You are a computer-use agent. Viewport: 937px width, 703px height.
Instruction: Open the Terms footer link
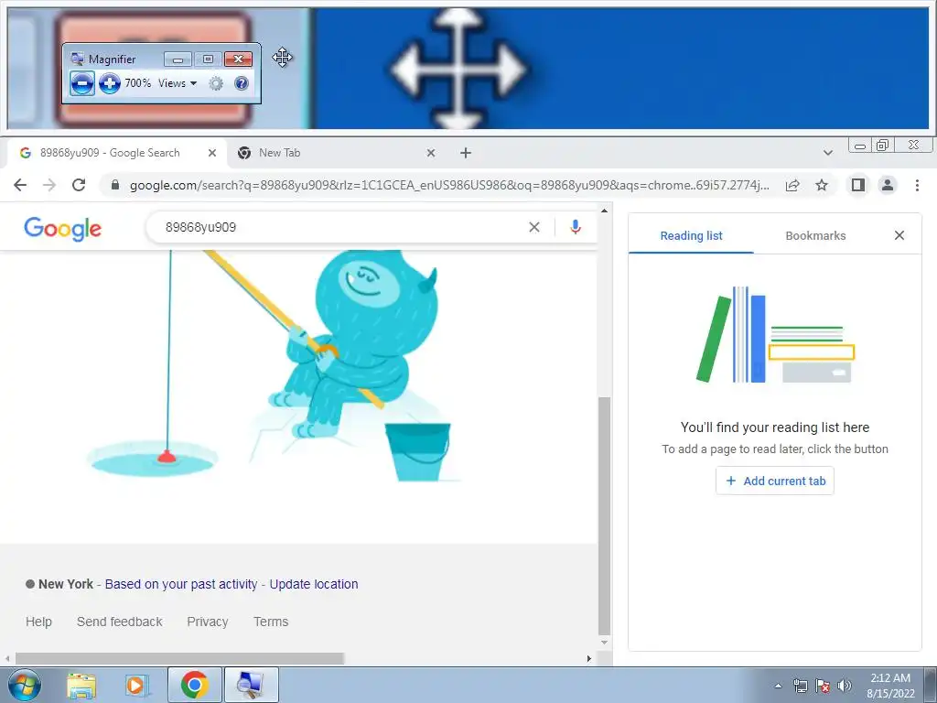[x=271, y=622]
